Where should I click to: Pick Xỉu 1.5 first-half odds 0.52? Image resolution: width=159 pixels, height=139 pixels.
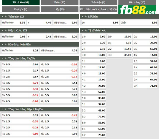(59, 122)
